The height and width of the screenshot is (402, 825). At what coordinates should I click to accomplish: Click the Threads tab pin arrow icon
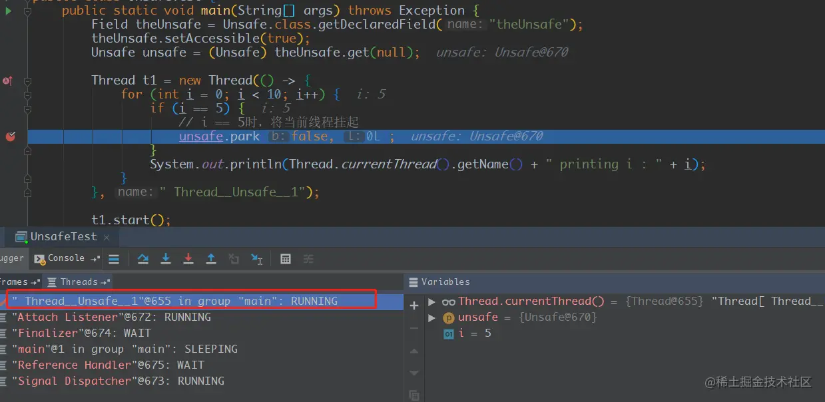(x=105, y=282)
